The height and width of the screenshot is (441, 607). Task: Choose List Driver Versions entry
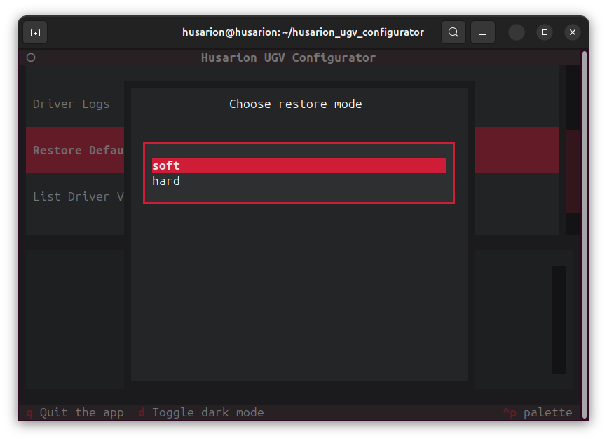pyautogui.click(x=75, y=197)
